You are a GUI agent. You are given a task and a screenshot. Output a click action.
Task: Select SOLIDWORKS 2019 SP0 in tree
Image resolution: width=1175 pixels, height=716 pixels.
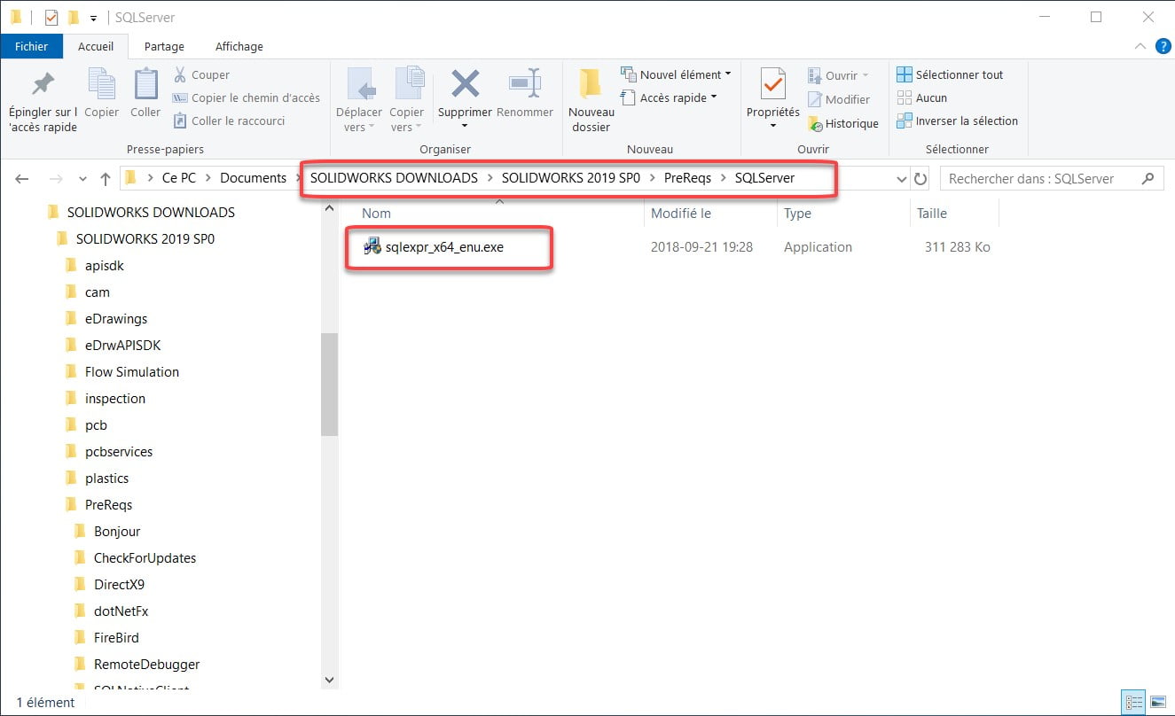point(145,238)
